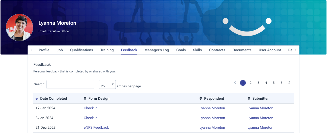Screen dimensions: 327x133
Task: Jump to pagination page 2
Action: (251, 83)
